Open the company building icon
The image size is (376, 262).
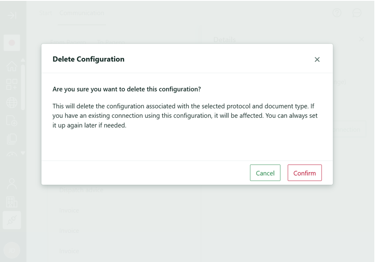pos(12,202)
